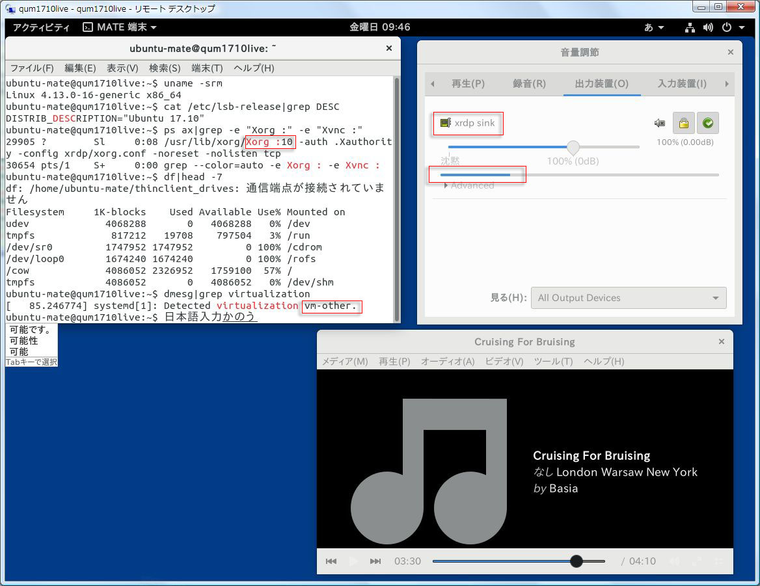Switch to the 入力装置(I) tab
The image size is (760, 586).
pyautogui.click(x=682, y=84)
